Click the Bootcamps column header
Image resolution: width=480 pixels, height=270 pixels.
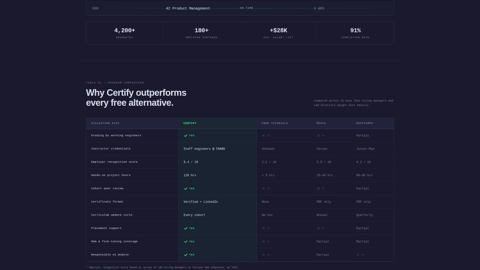[364, 123]
